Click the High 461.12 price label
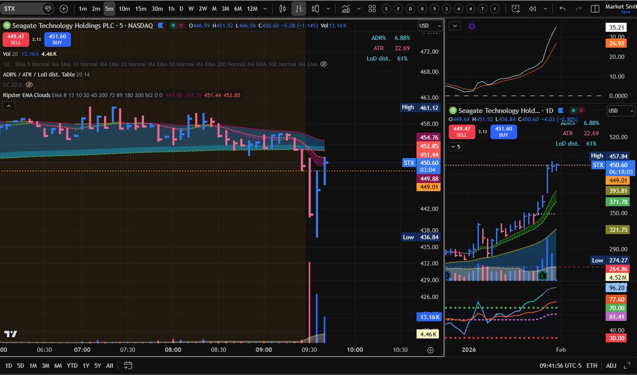 [x=421, y=107]
